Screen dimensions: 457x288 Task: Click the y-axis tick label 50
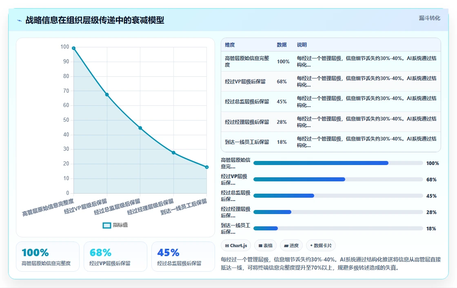tap(66, 120)
